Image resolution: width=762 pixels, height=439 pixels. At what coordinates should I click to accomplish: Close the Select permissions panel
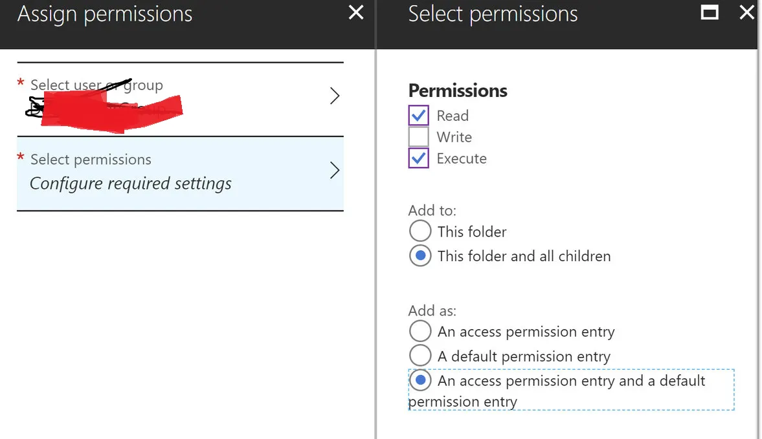[x=746, y=12]
